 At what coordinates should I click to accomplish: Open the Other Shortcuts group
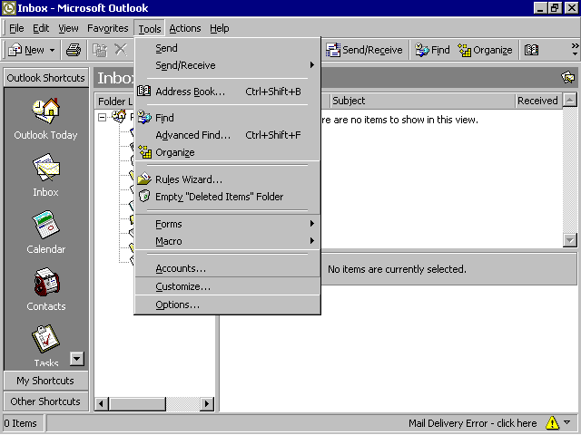pos(46,401)
